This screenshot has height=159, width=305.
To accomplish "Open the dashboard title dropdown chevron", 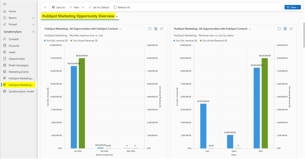I will click(117, 17).
